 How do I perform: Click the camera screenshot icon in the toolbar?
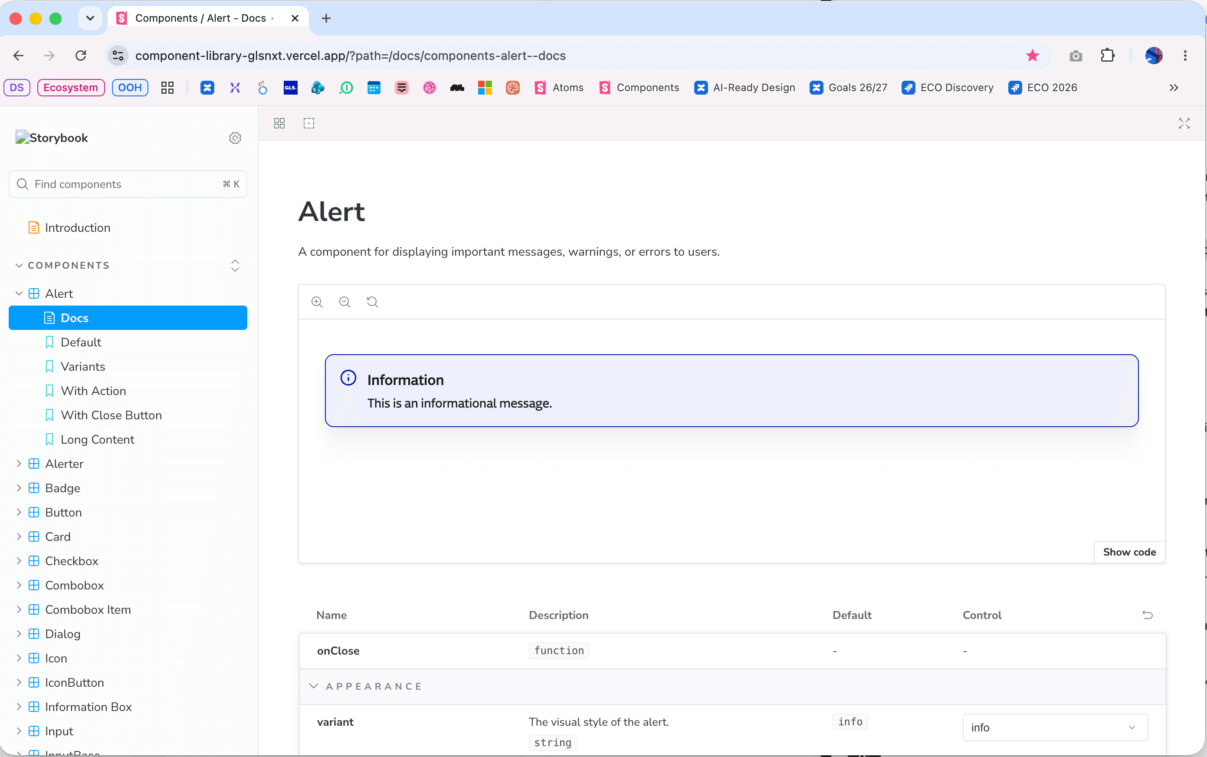tap(1076, 56)
